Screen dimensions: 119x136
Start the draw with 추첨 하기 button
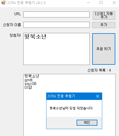[104, 49]
